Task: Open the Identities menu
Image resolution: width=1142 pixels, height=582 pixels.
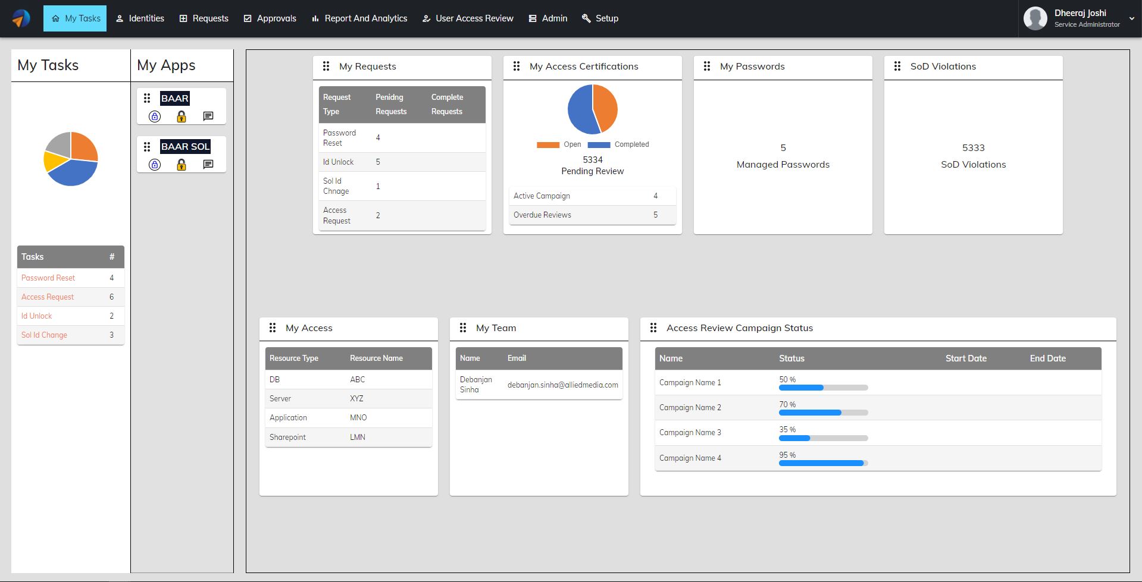Action: point(140,18)
